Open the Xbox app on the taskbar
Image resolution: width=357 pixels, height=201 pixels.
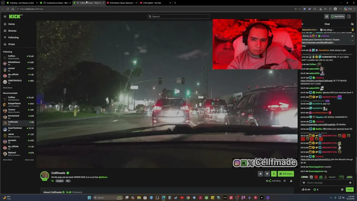tap(206, 198)
